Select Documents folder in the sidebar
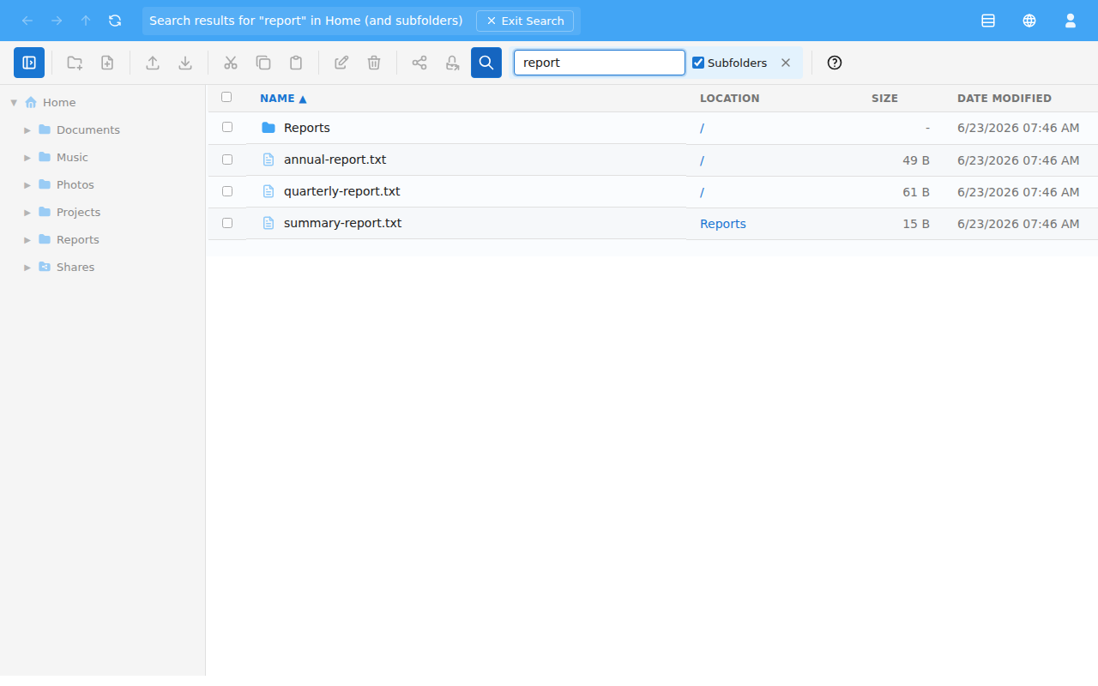The image size is (1098, 686). (x=88, y=130)
